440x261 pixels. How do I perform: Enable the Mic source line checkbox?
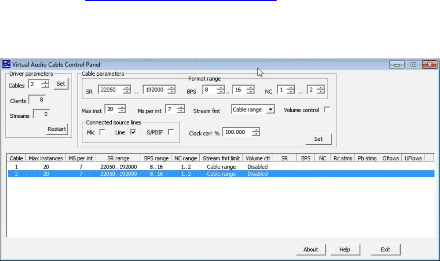103,133
